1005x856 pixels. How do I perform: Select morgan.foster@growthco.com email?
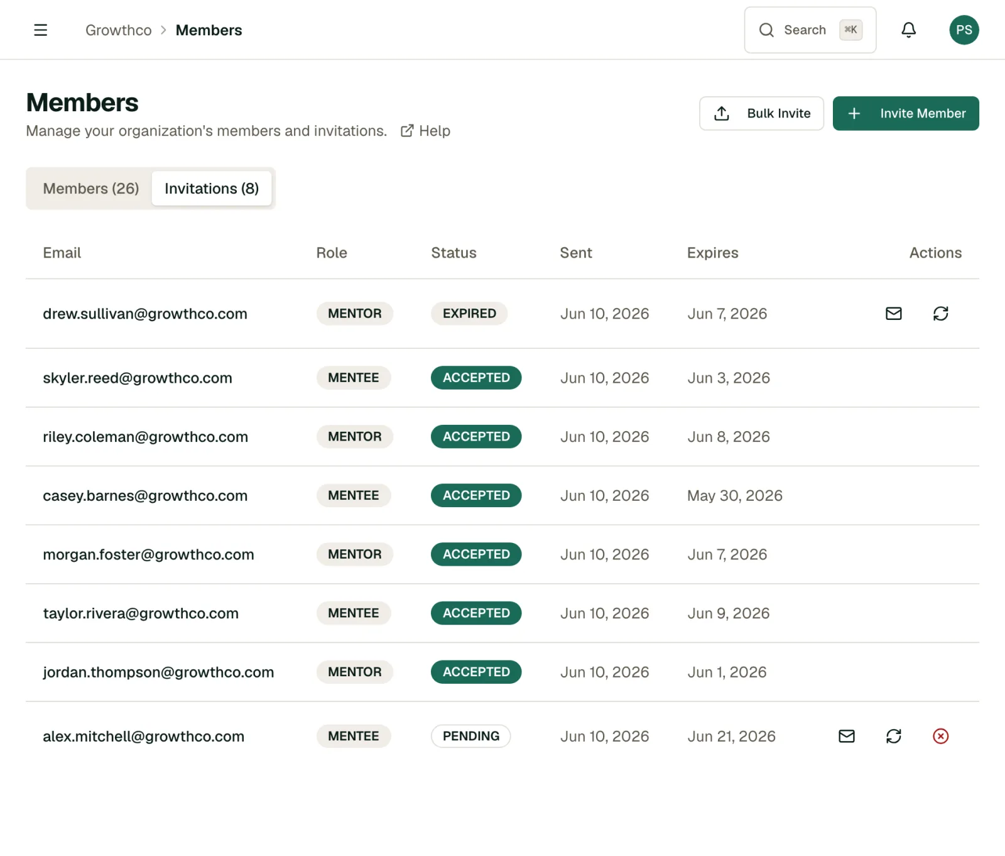click(148, 554)
